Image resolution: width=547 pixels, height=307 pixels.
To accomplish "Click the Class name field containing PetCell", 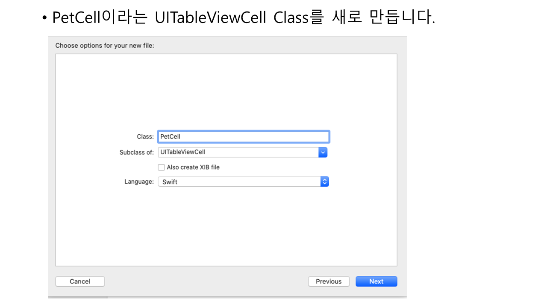I will pyautogui.click(x=243, y=136).
